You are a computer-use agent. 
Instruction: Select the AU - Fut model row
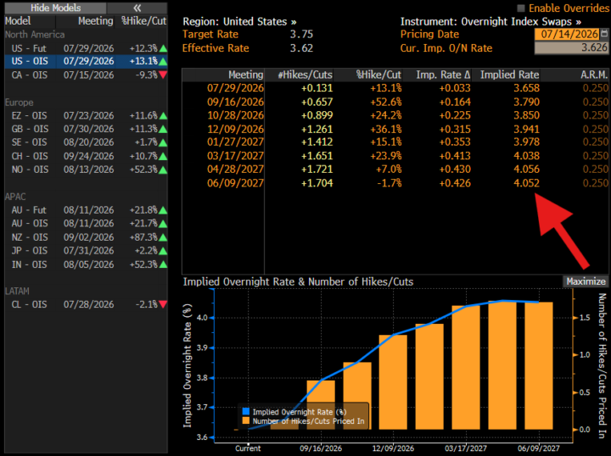(x=86, y=210)
